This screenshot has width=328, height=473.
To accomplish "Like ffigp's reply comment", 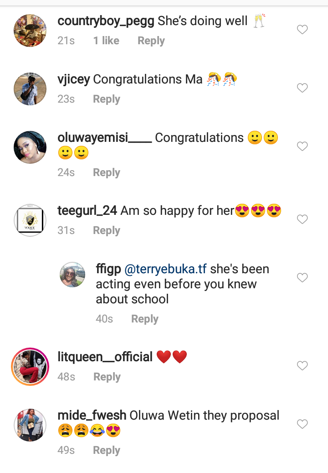I will coord(302,278).
